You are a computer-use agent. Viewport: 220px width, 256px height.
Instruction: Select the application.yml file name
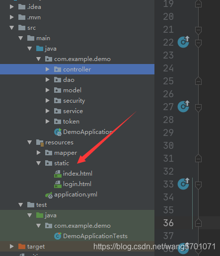[x=75, y=194]
